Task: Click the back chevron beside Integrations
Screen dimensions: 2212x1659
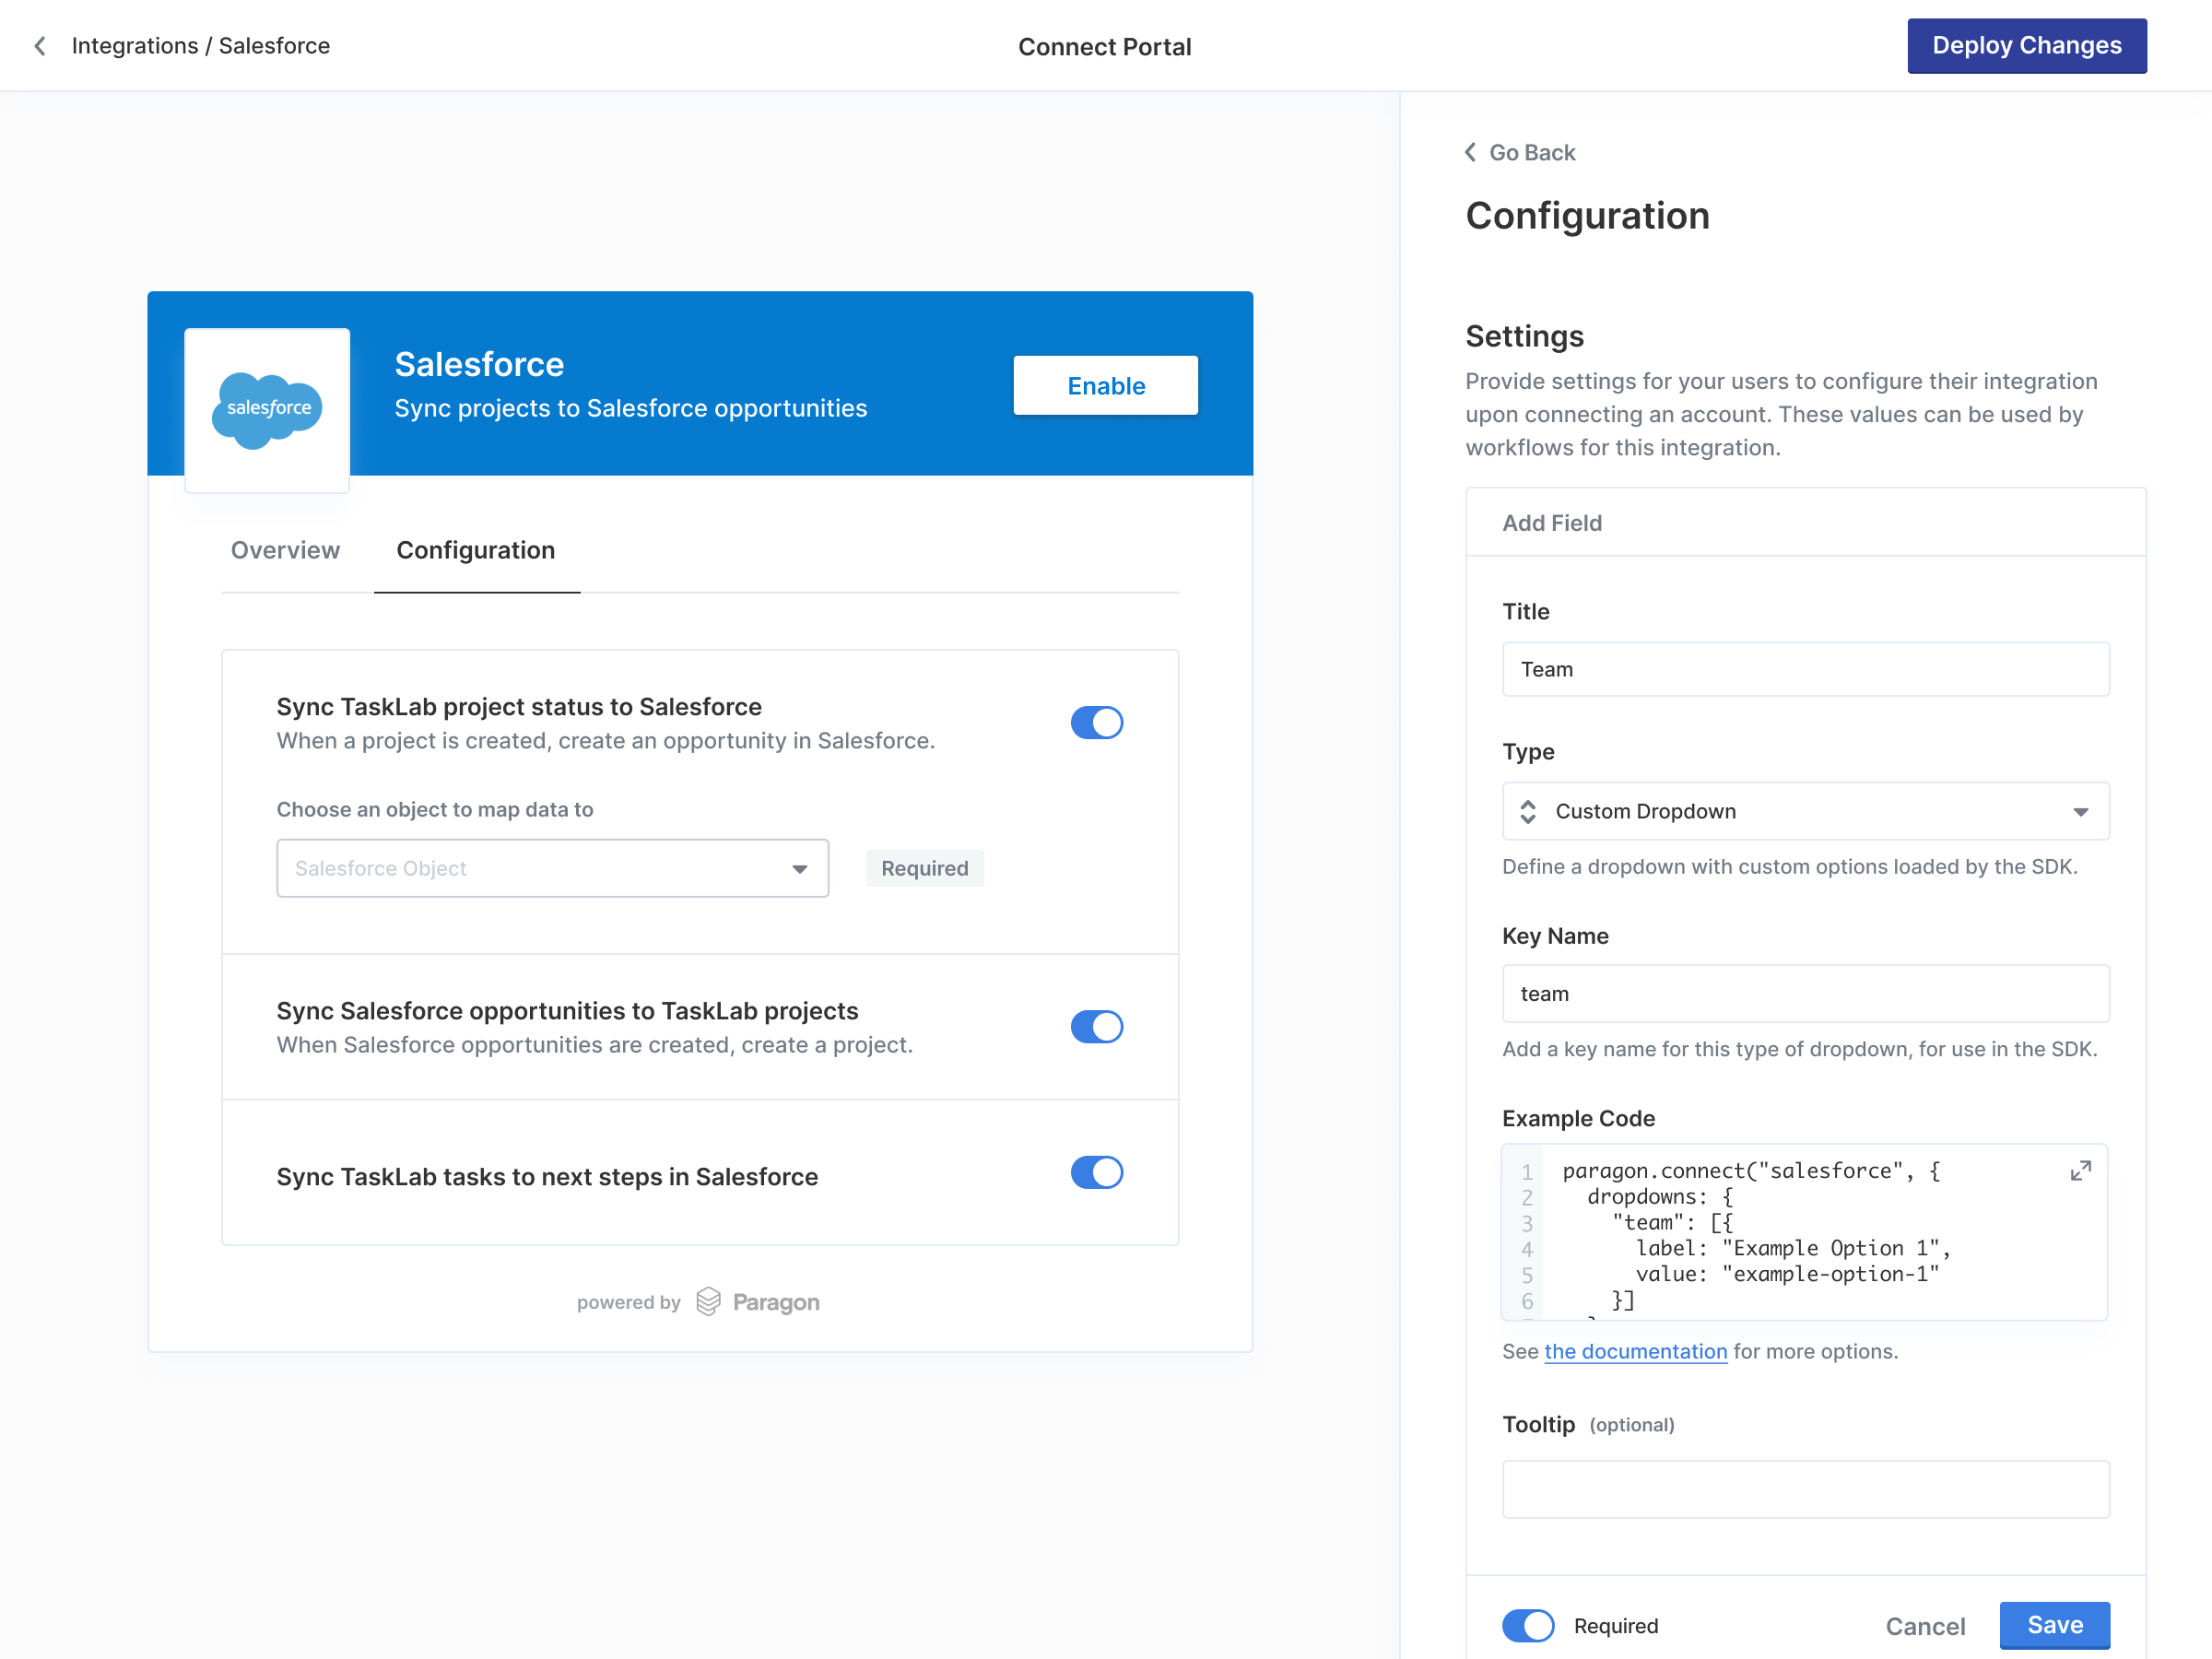Action: tap(40, 46)
